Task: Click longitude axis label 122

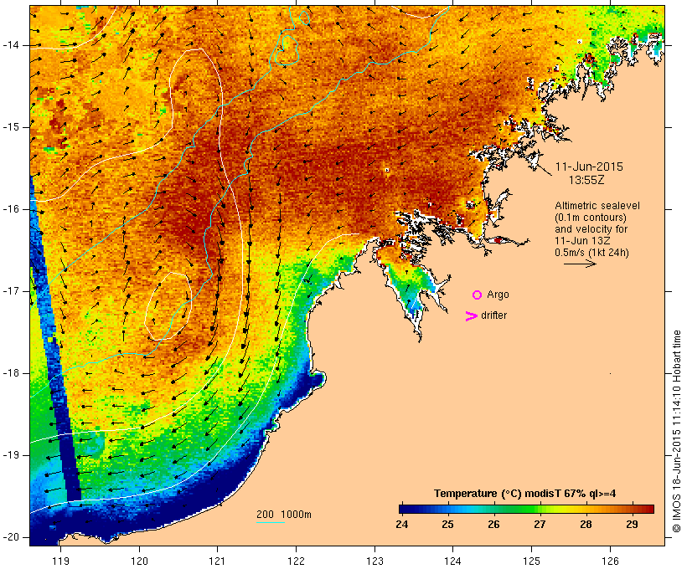Action: (297, 561)
